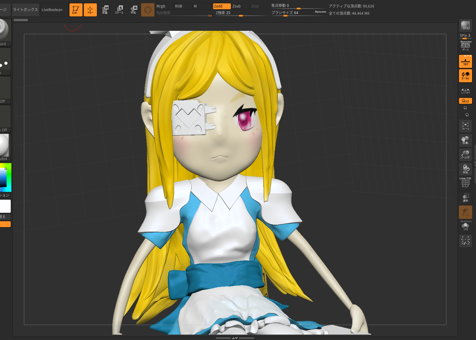Toggle Edit mode button
476x340 pixels.
coord(76,10)
